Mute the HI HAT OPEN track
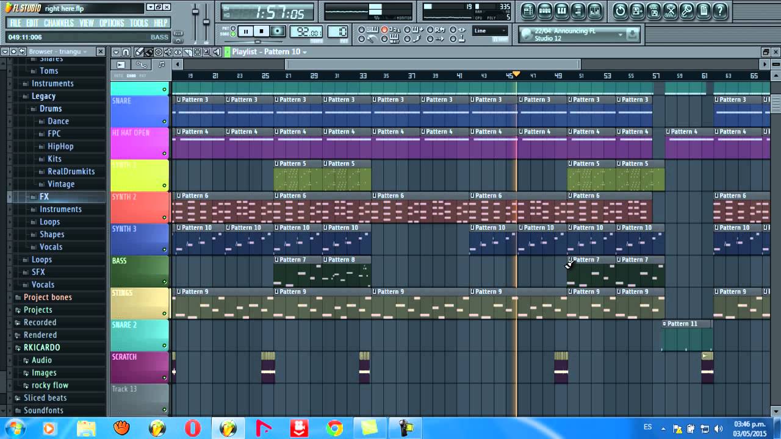The image size is (781, 439). pos(164,154)
